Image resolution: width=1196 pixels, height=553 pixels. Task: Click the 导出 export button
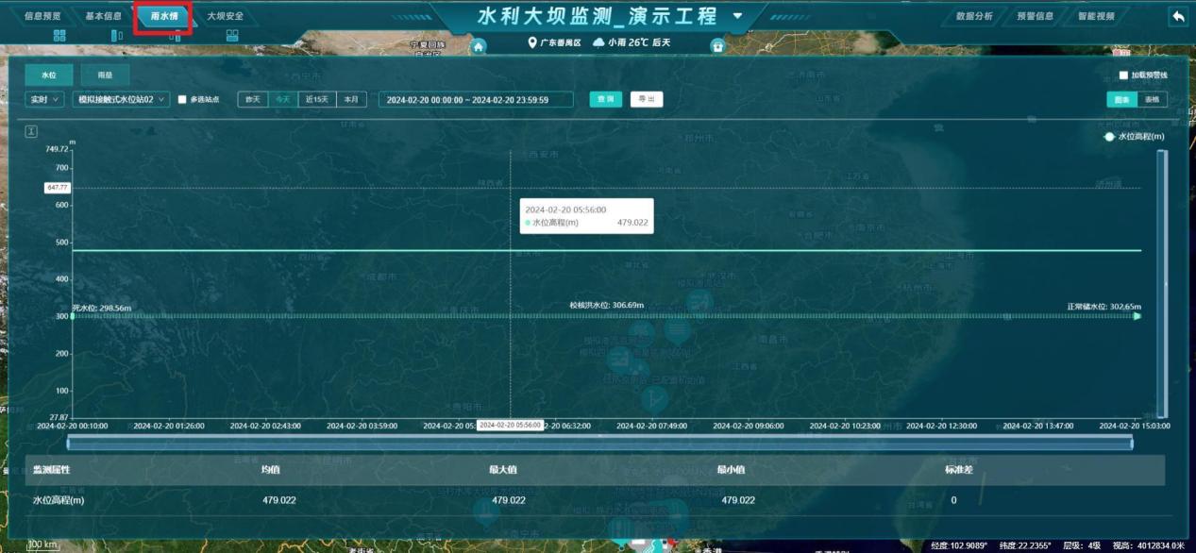pyautogui.click(x=647, y=99)
